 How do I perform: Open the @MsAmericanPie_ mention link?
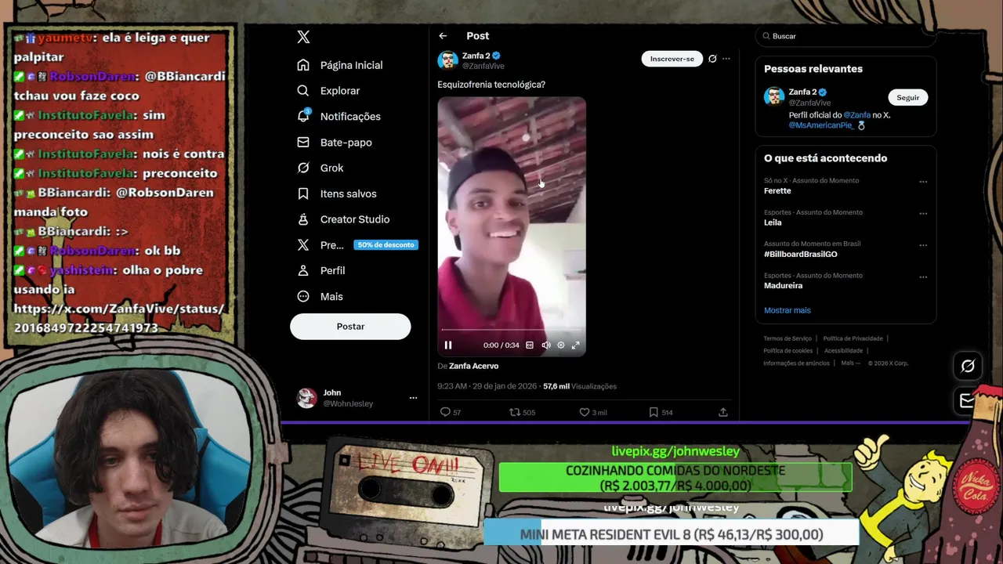[820, 125]
